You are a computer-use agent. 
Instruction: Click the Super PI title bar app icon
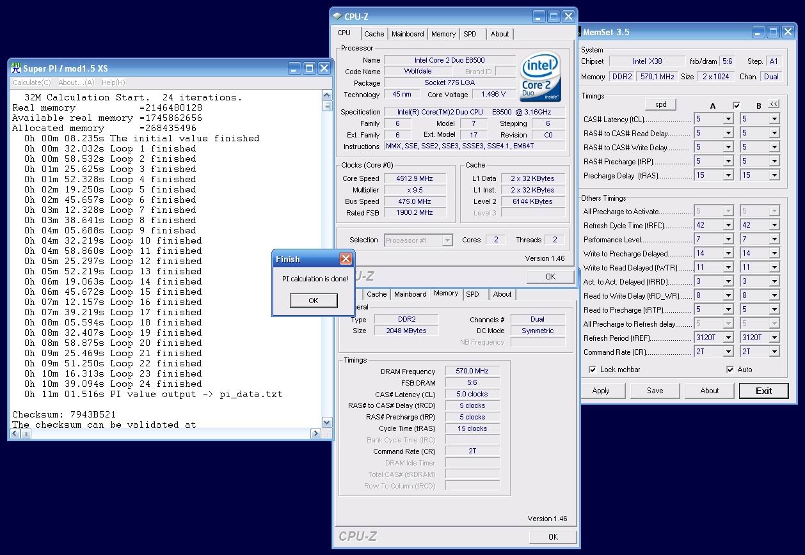(16, 68)
